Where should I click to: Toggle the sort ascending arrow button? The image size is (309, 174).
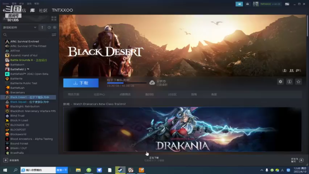[42, 27]
